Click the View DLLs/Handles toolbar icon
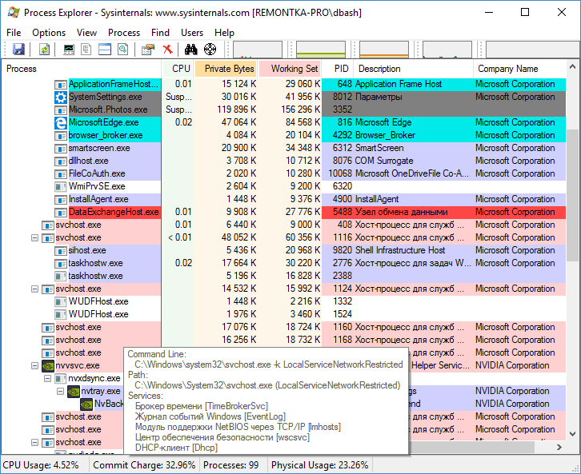Screen dimensions: 581x474 (123, 50)
